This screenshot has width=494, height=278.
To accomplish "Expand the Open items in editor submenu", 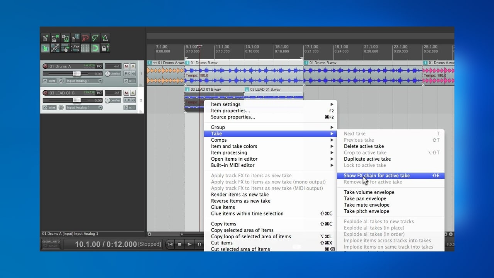I will click(270, 159).
